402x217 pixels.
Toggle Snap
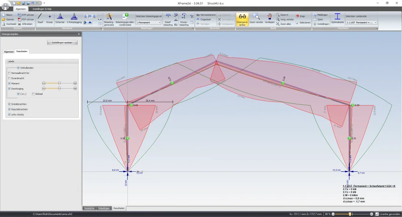tap(300, 16)
